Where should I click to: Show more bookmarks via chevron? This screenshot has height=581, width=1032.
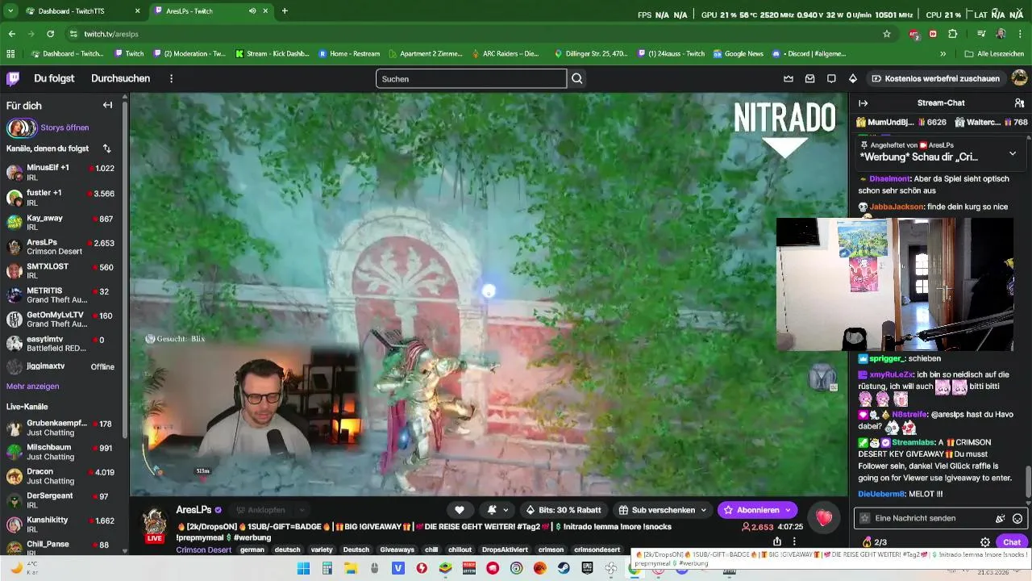point(943,54)
